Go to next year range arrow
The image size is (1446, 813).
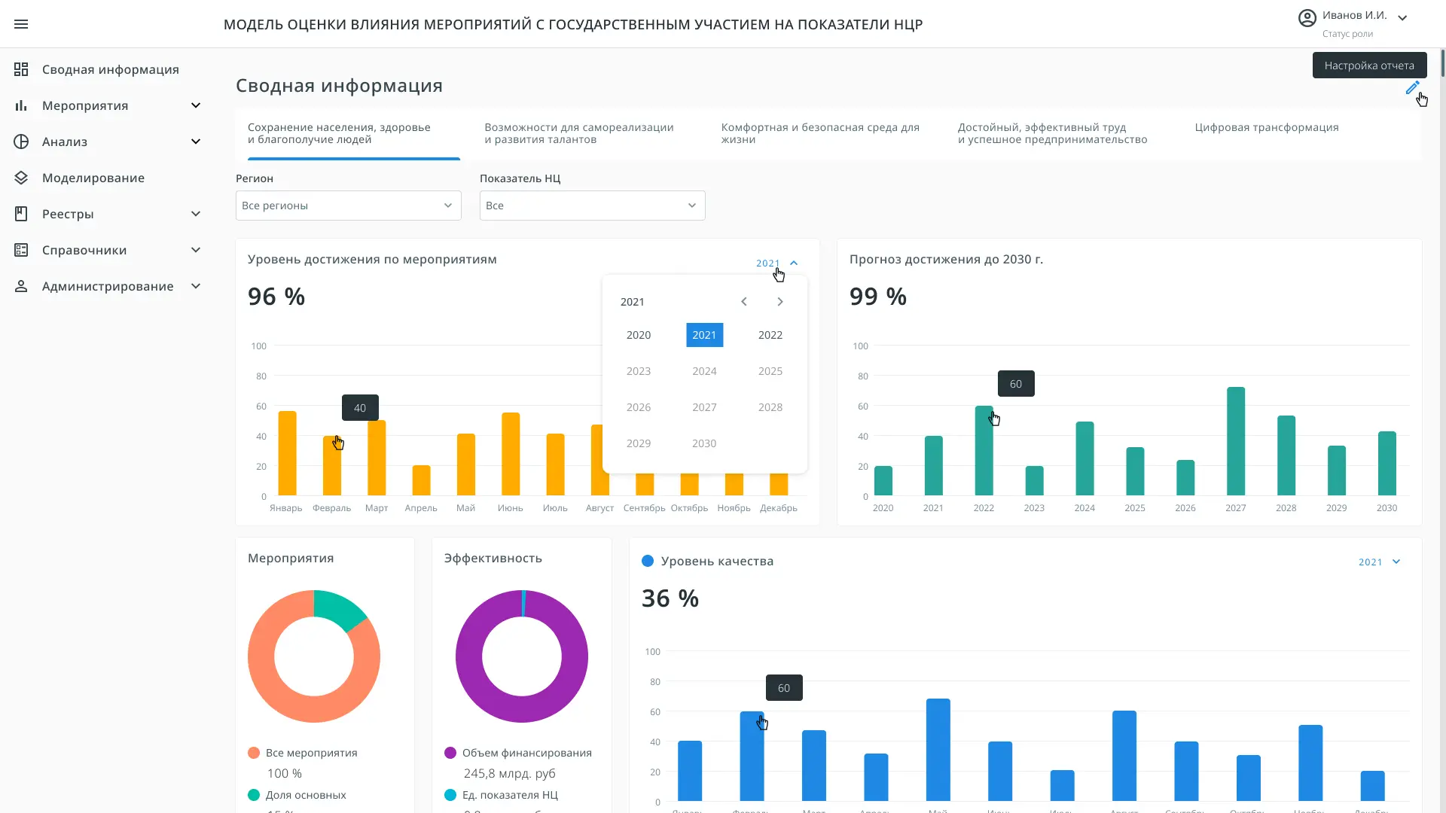779,302
